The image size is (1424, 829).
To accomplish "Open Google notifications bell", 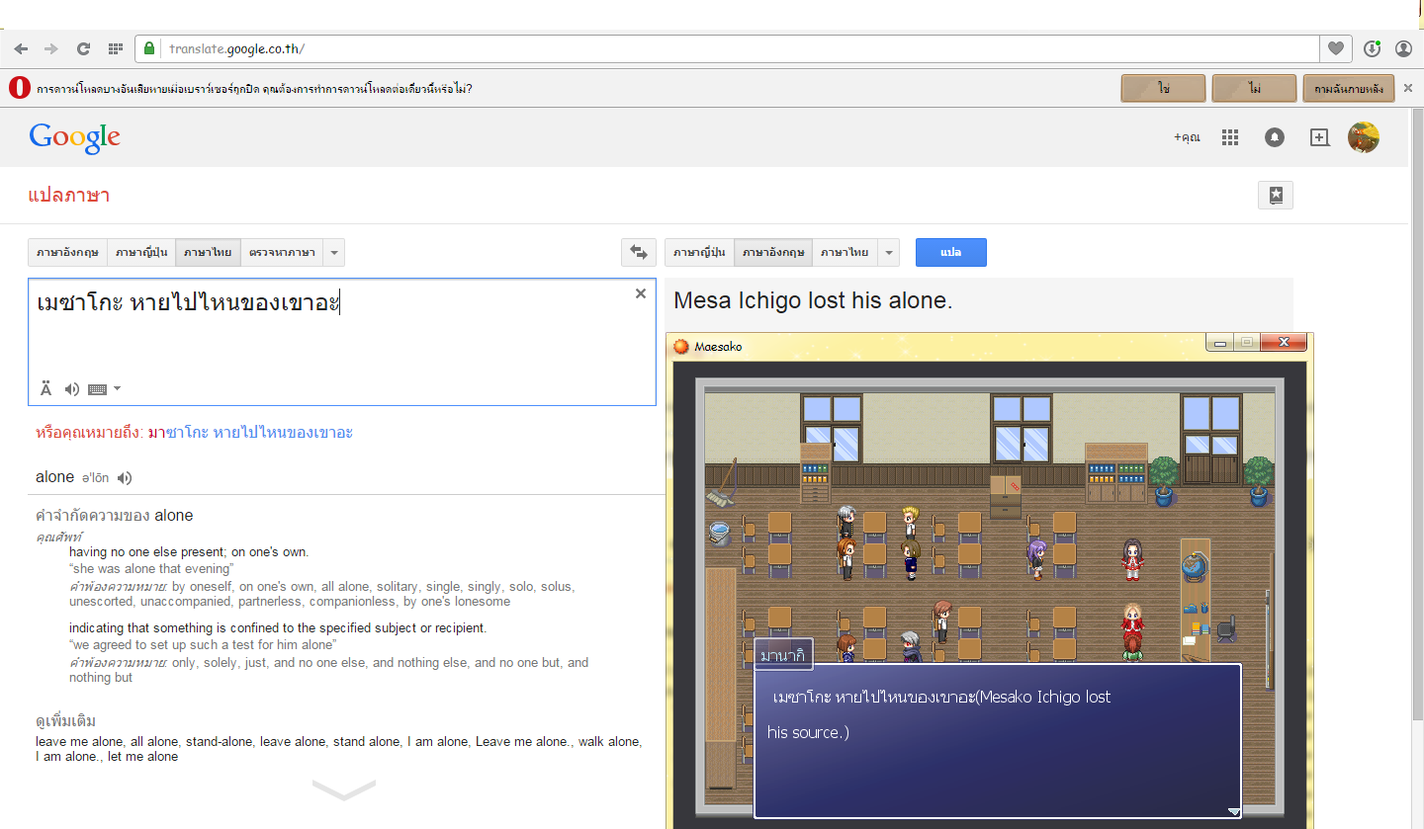I will pos(1275,137).
